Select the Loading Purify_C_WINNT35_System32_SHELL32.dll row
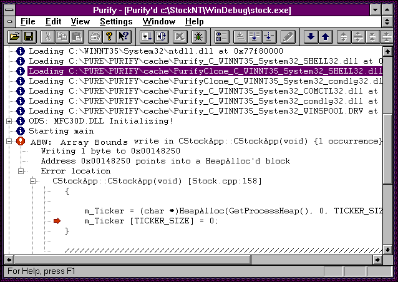 pyautogui.click(x=205, y=61)
